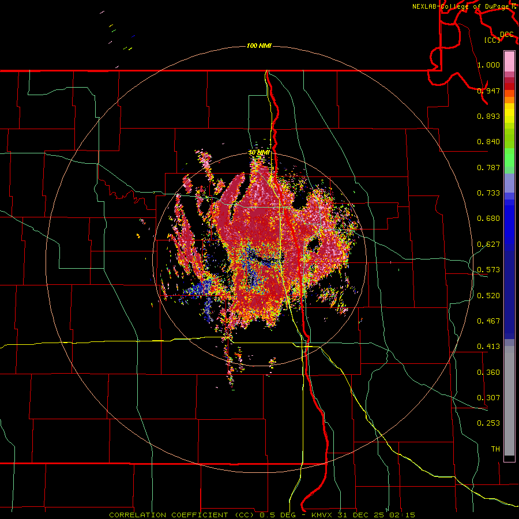
Task: Click the DCC label above the color scale
Action: [507, 35]
